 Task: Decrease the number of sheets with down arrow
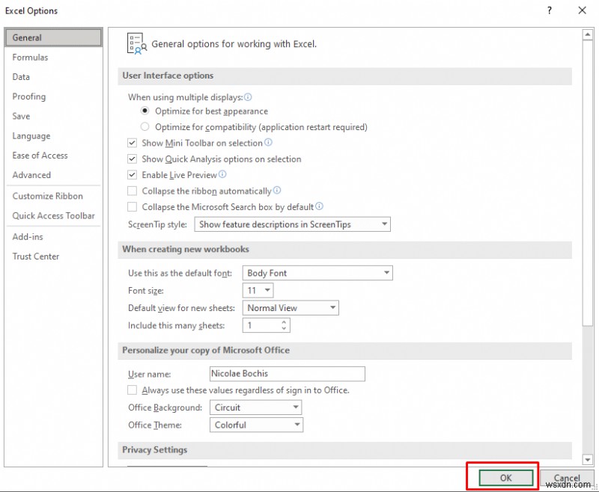point(284,328)
